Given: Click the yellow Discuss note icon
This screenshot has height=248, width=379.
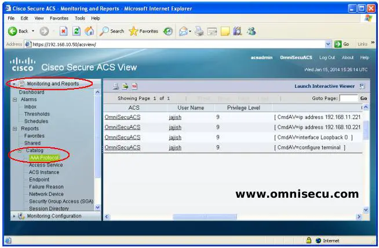Looking at the screenshot, I should click(x=225, y=31).
